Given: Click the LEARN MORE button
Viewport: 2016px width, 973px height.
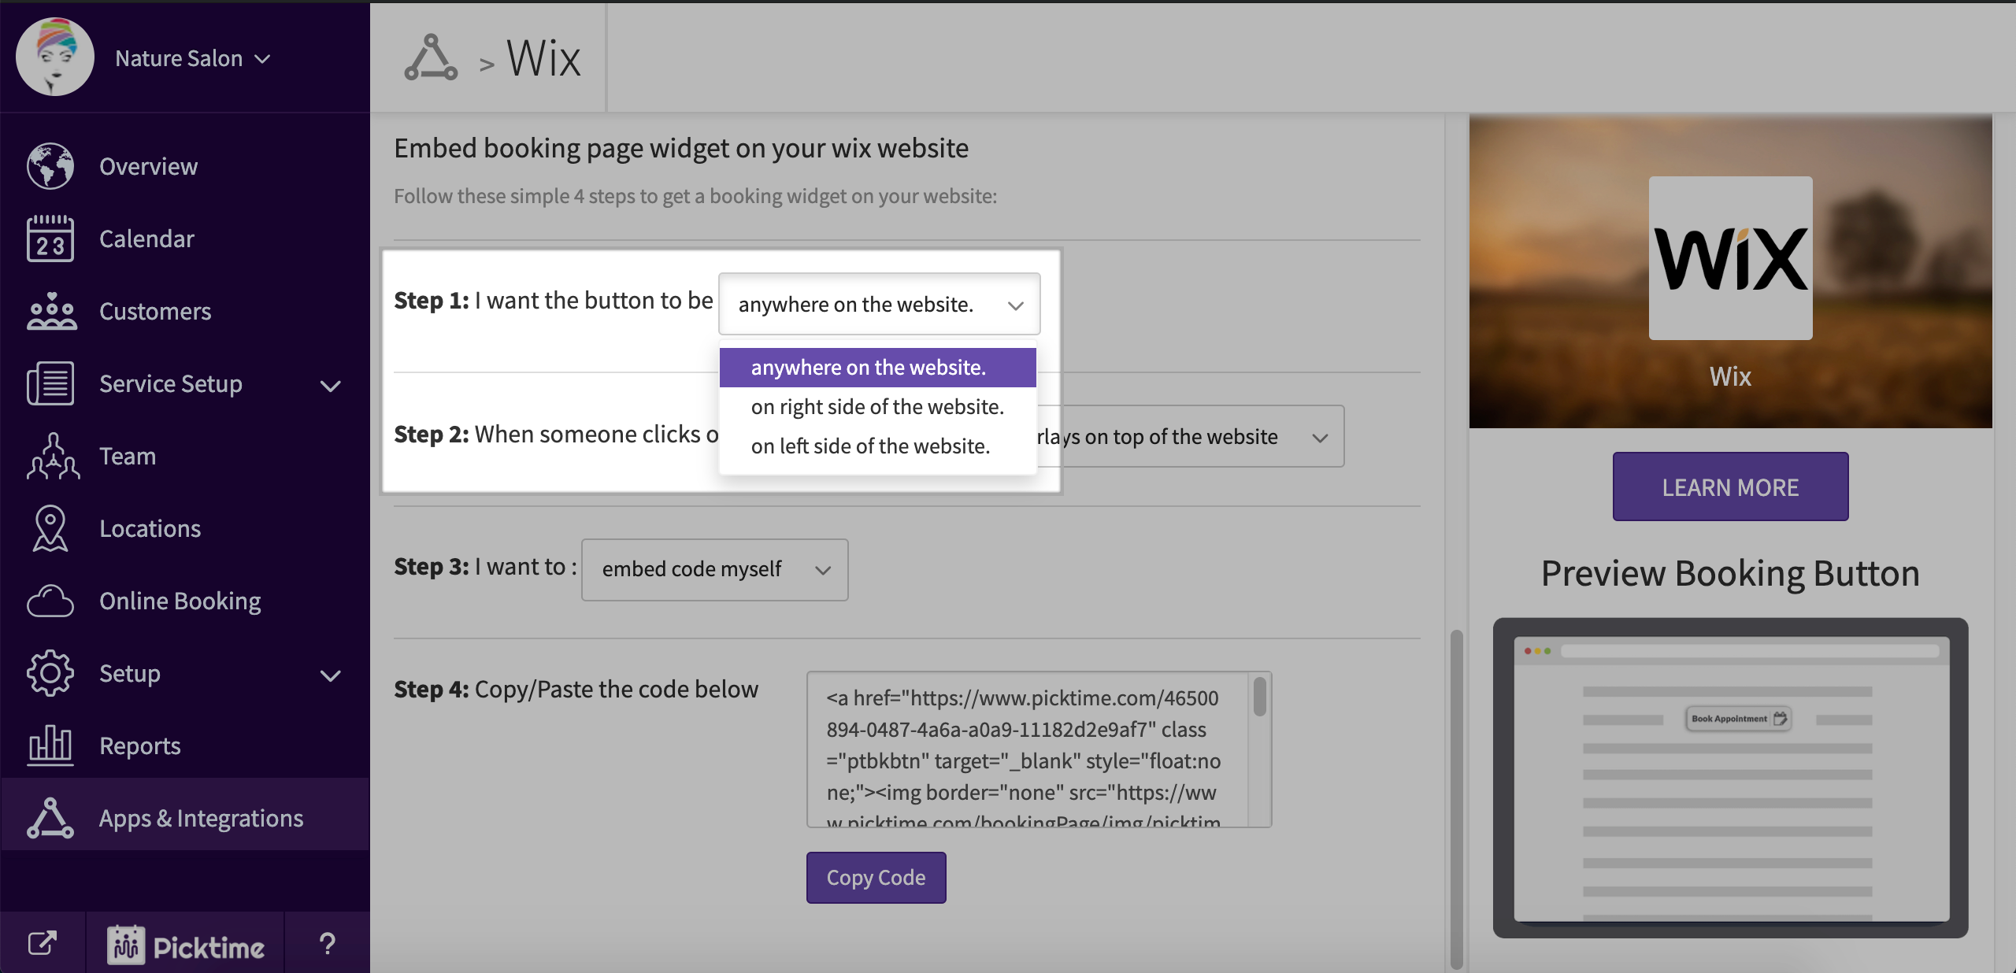Looking at the screenshot, I should pos(1730,486).
